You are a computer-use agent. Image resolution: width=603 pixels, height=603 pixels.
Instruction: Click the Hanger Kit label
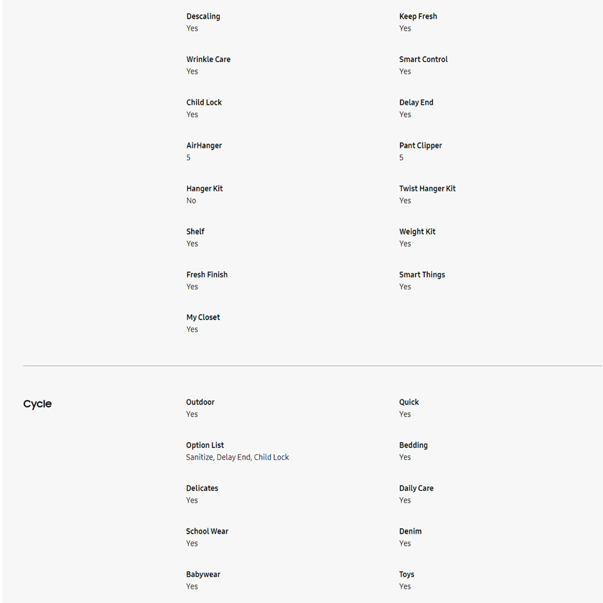[204, 188]
